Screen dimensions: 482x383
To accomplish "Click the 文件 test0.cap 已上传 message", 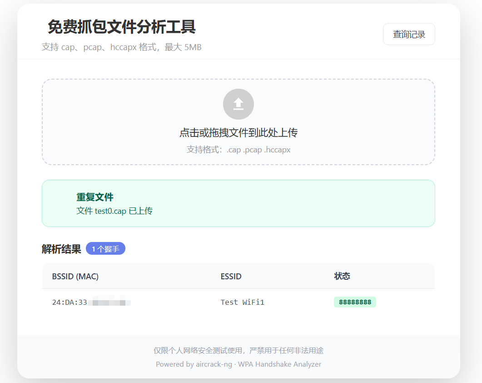I will [x=114, y=211].
